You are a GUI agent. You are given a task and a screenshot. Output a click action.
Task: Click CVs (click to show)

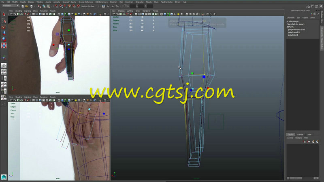click(x=295, y=24)
